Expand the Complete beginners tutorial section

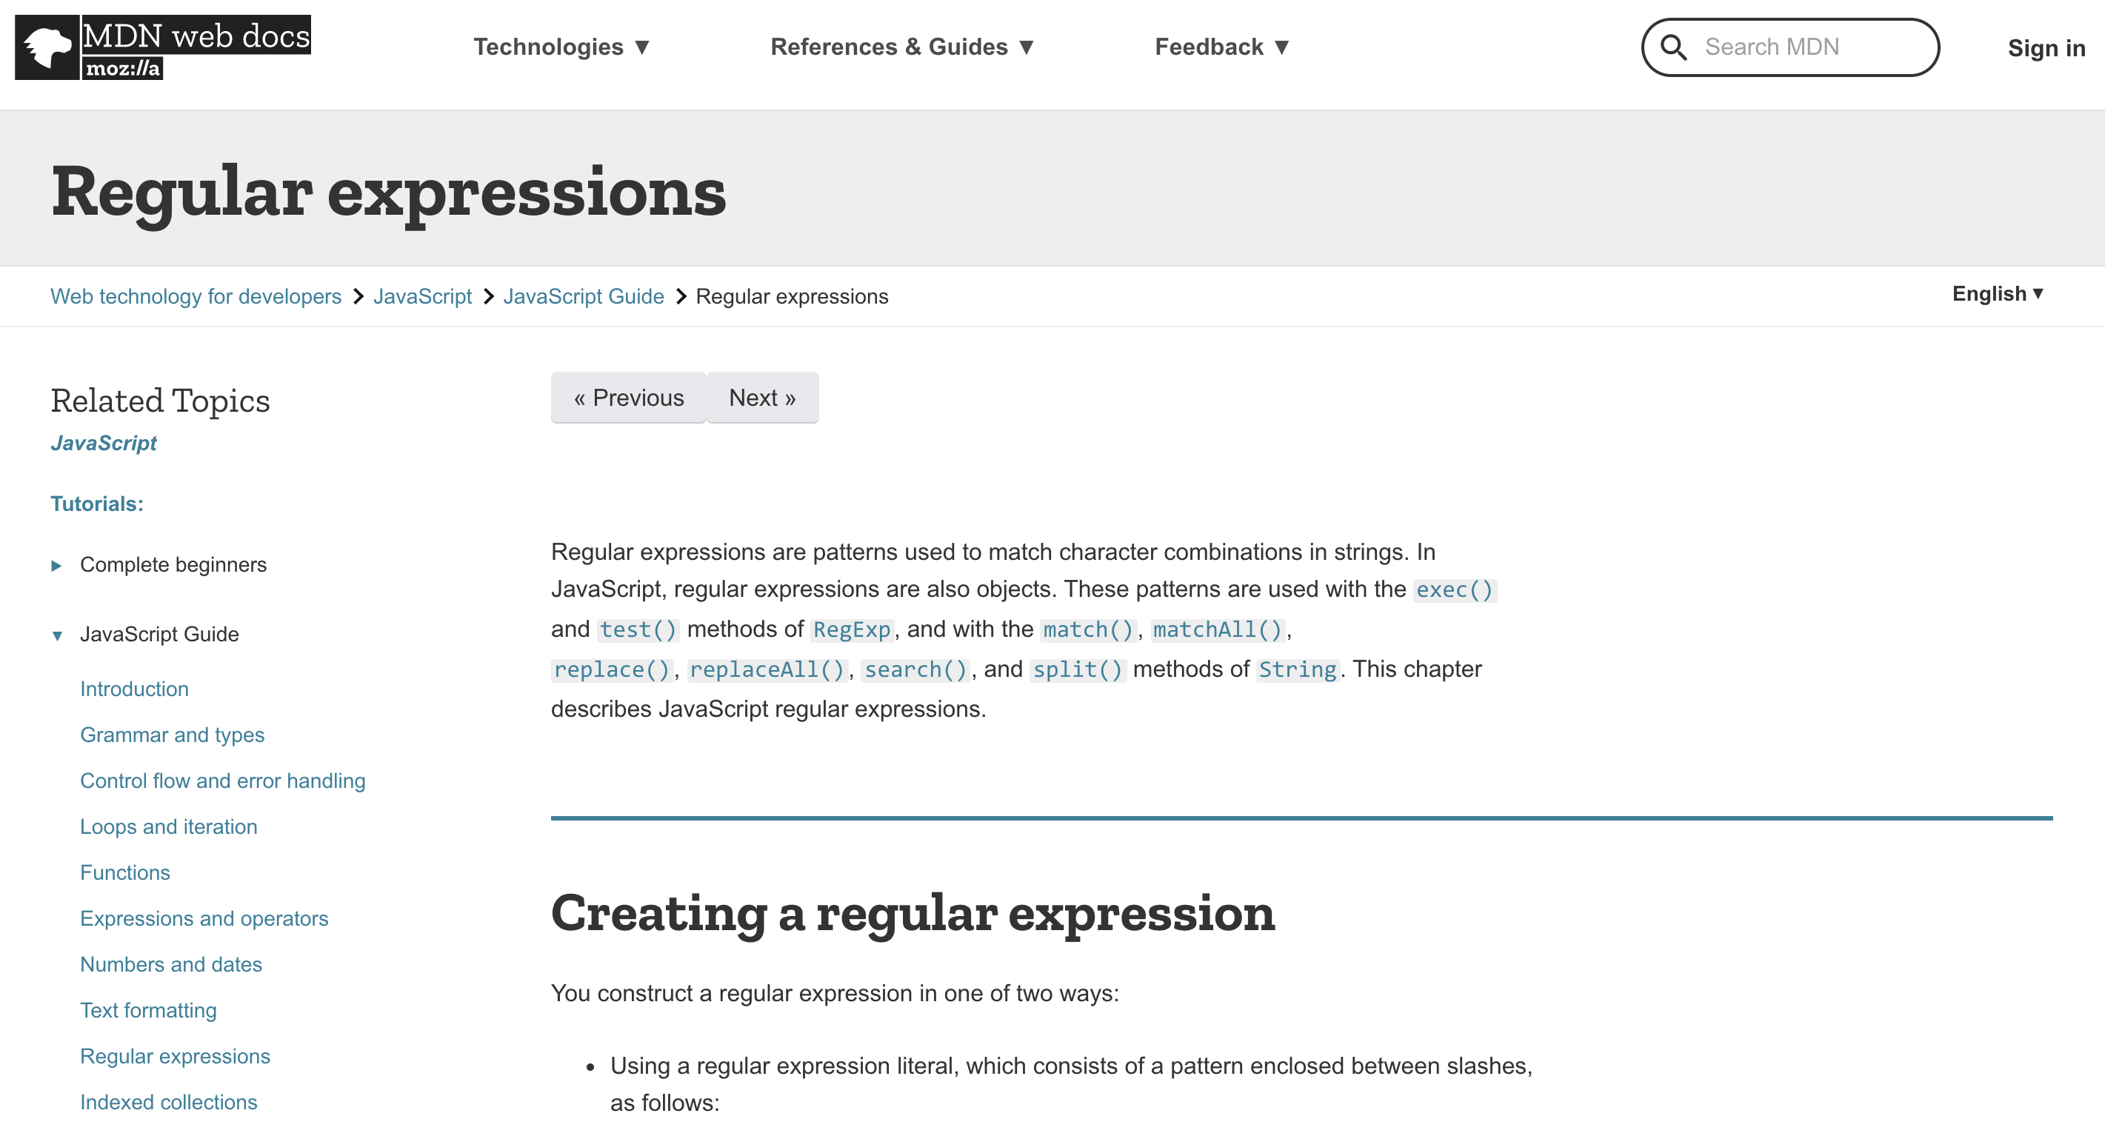(56, 566)
